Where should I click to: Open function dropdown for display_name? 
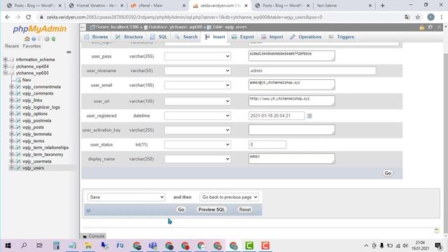pos(197,159)
